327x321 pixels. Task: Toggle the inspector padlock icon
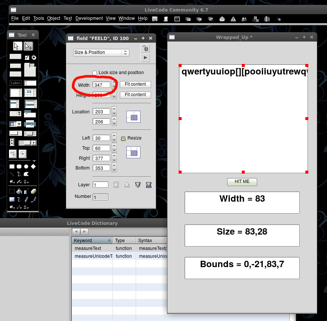tap(145, 48)
